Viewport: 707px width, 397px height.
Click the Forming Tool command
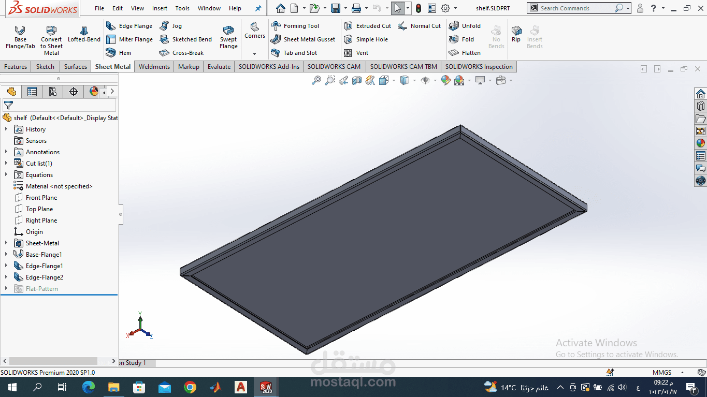point(295,26)
